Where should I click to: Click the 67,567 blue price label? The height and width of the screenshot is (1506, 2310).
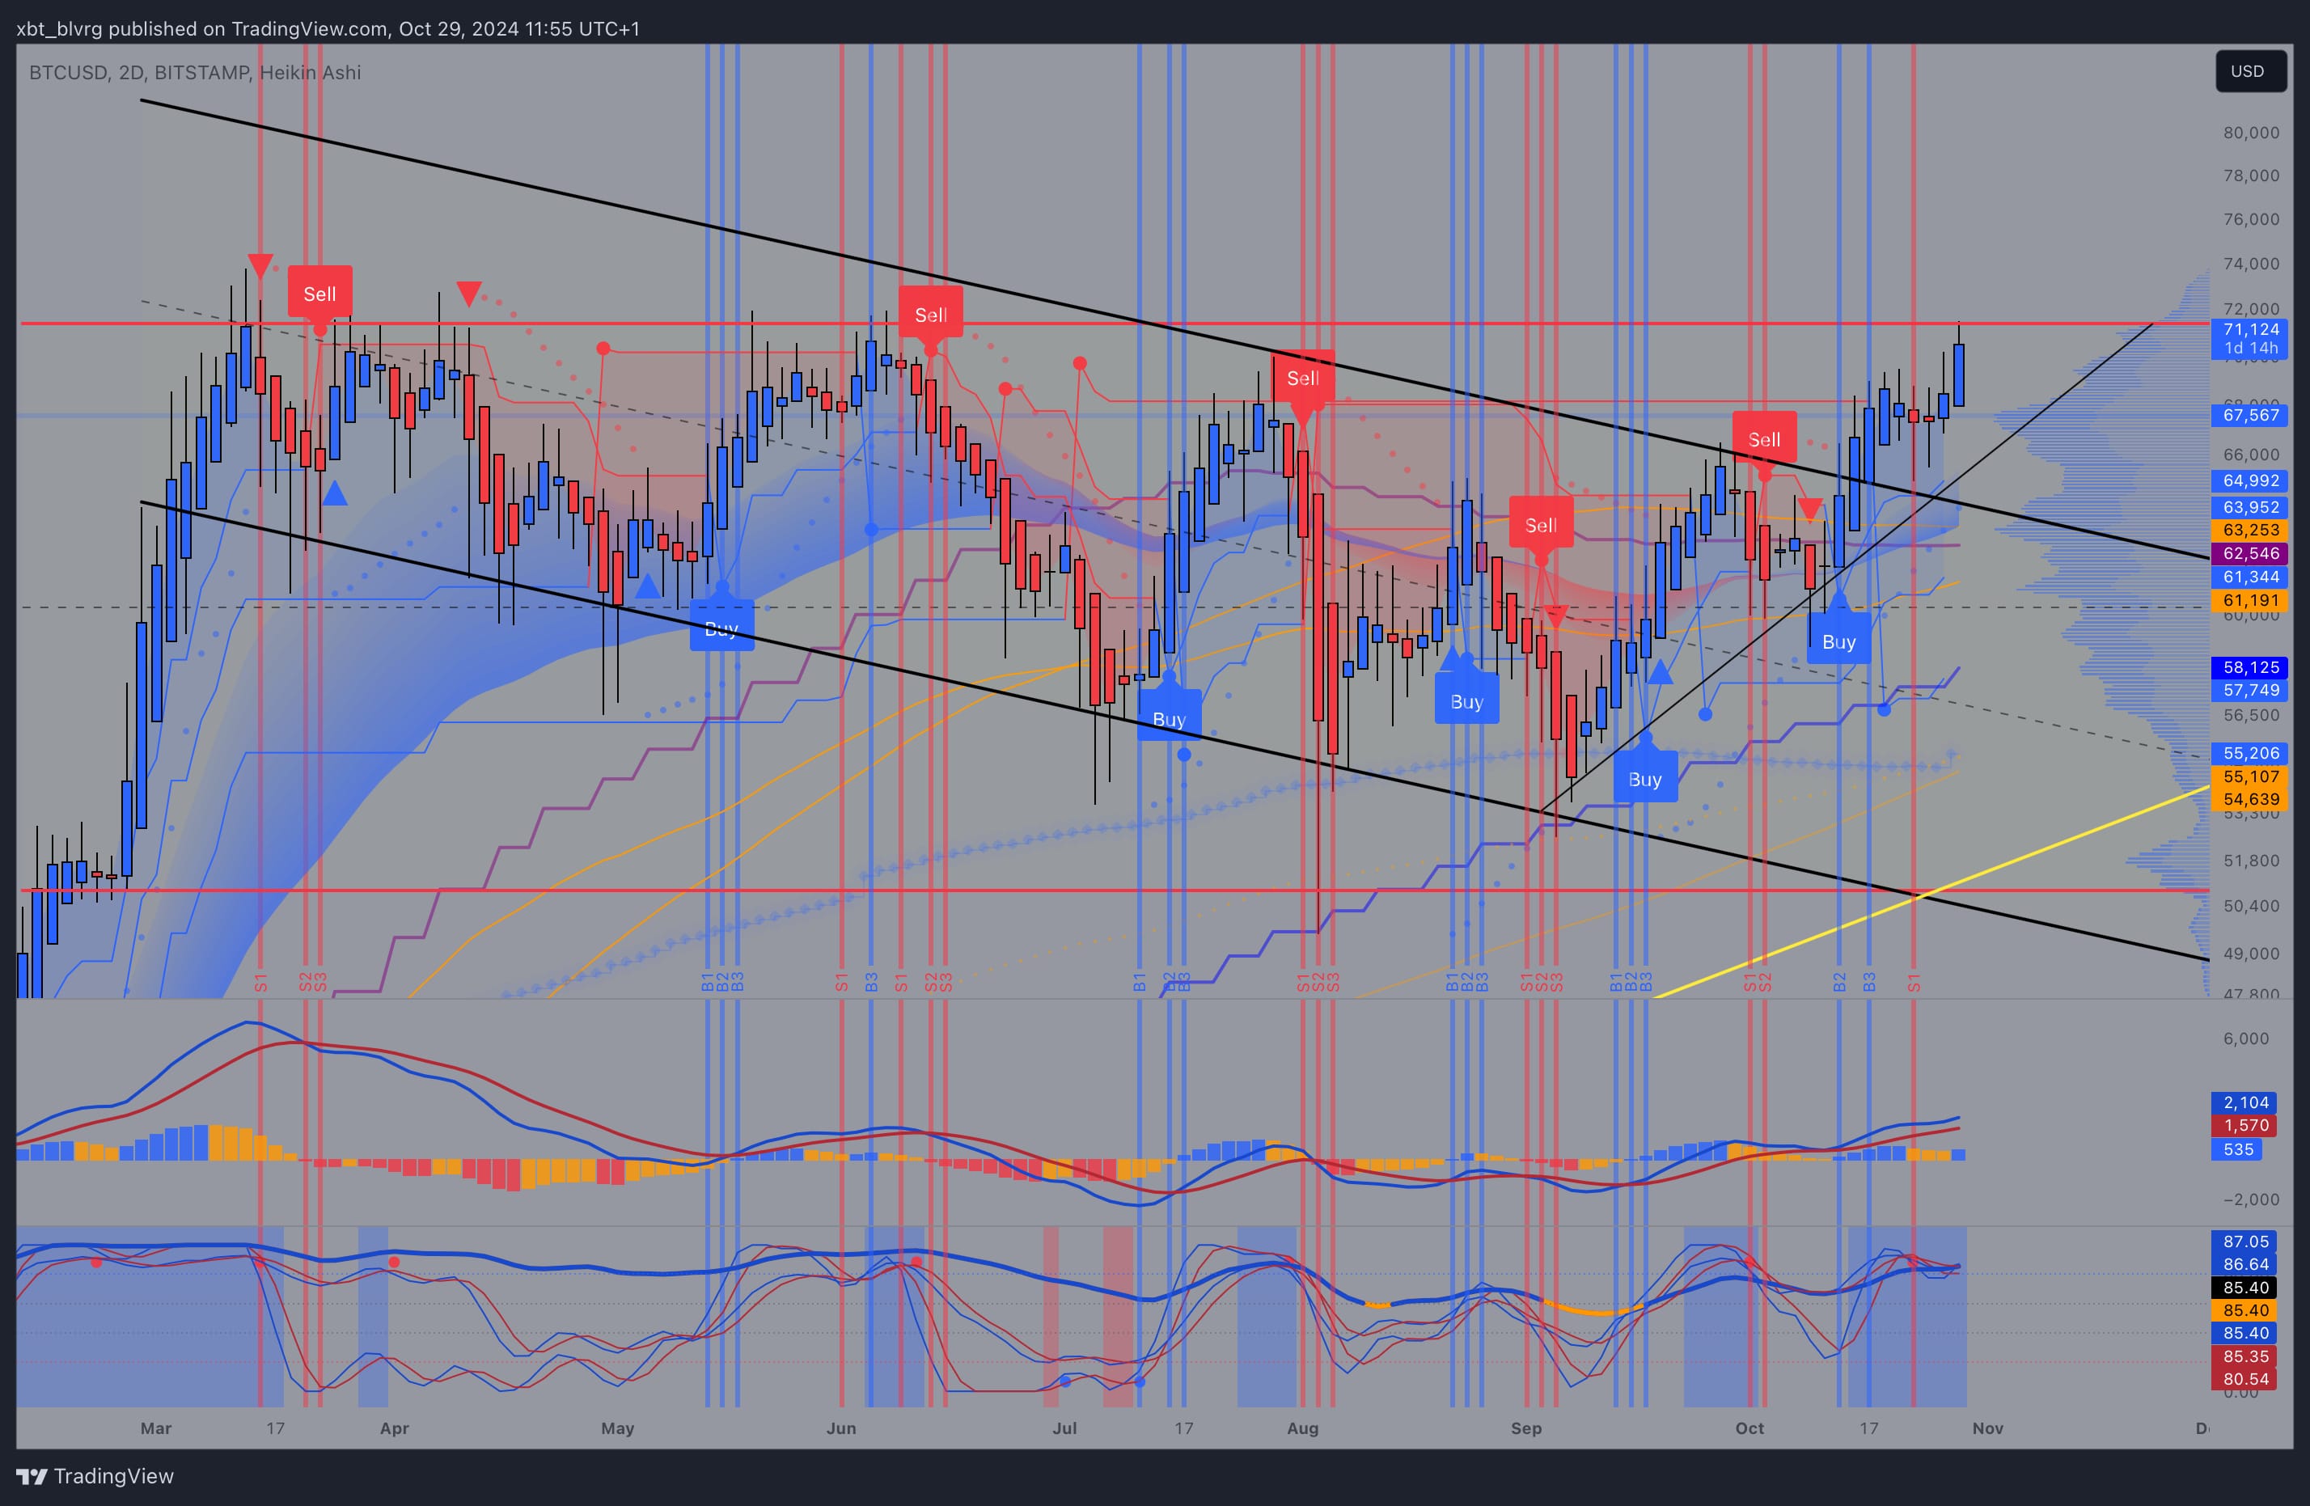pyautogui.click(x=2249, y=415)
